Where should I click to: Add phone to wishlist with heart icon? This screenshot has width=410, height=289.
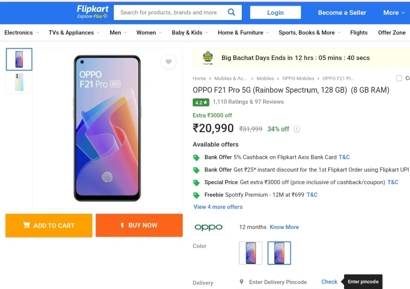coord(169,62)
